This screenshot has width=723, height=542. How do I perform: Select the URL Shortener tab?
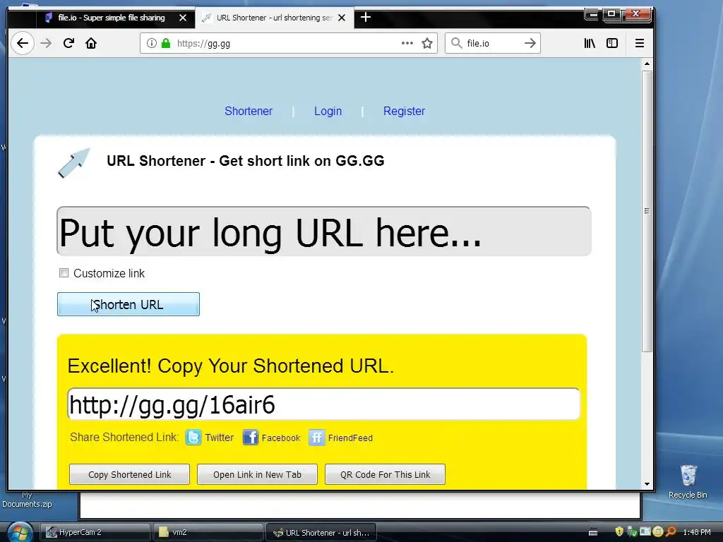(x=275, y=18)
